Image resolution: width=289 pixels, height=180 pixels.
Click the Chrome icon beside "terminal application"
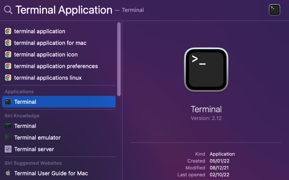(8, 31)
